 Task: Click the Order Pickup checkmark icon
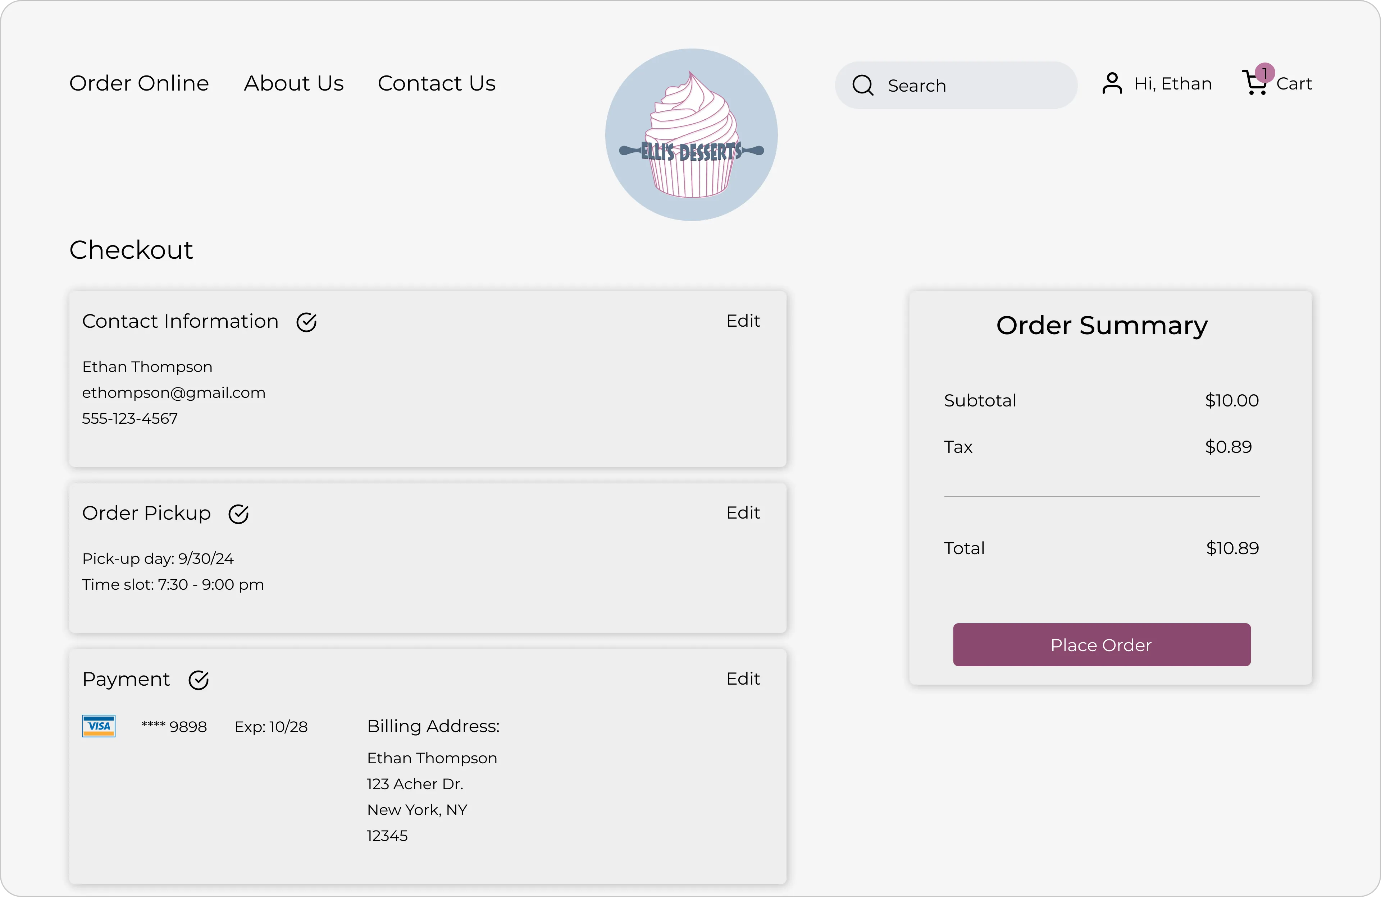[238, 514]
